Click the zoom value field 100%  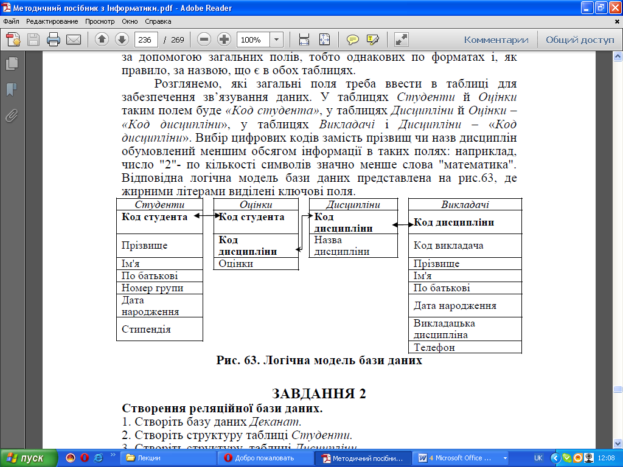(253, 40)
